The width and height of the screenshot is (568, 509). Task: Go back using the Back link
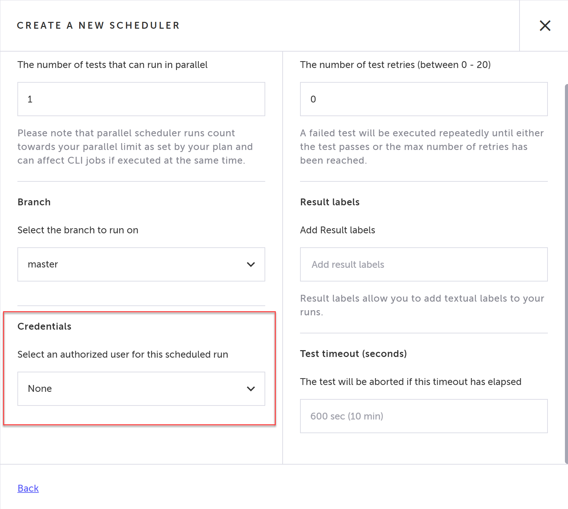[x=28, y=488]
